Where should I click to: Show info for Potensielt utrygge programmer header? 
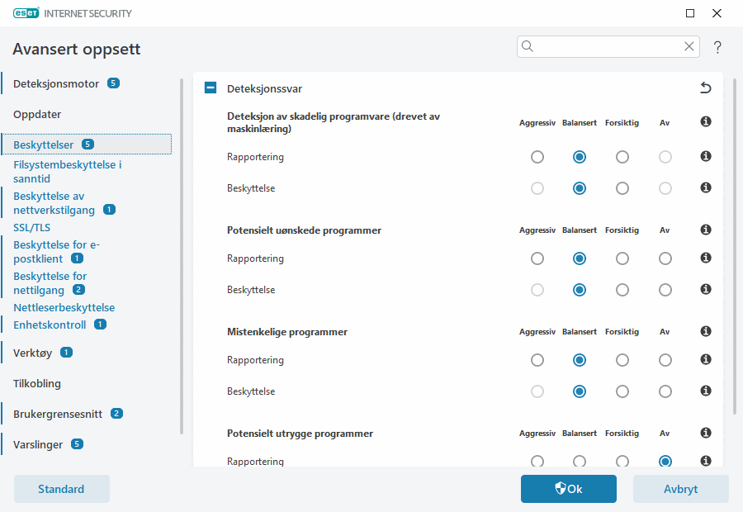[705, 433]
